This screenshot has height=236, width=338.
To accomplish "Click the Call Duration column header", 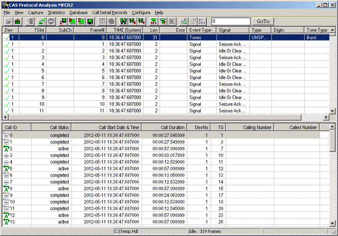I will click(164, 127).
